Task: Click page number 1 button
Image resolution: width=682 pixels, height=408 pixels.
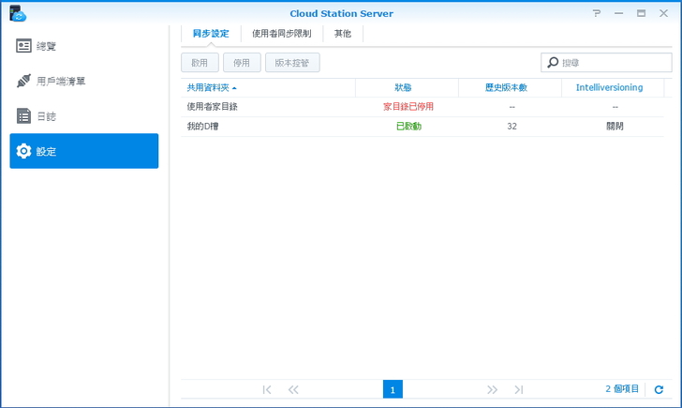Action: [x=393, y=389]
